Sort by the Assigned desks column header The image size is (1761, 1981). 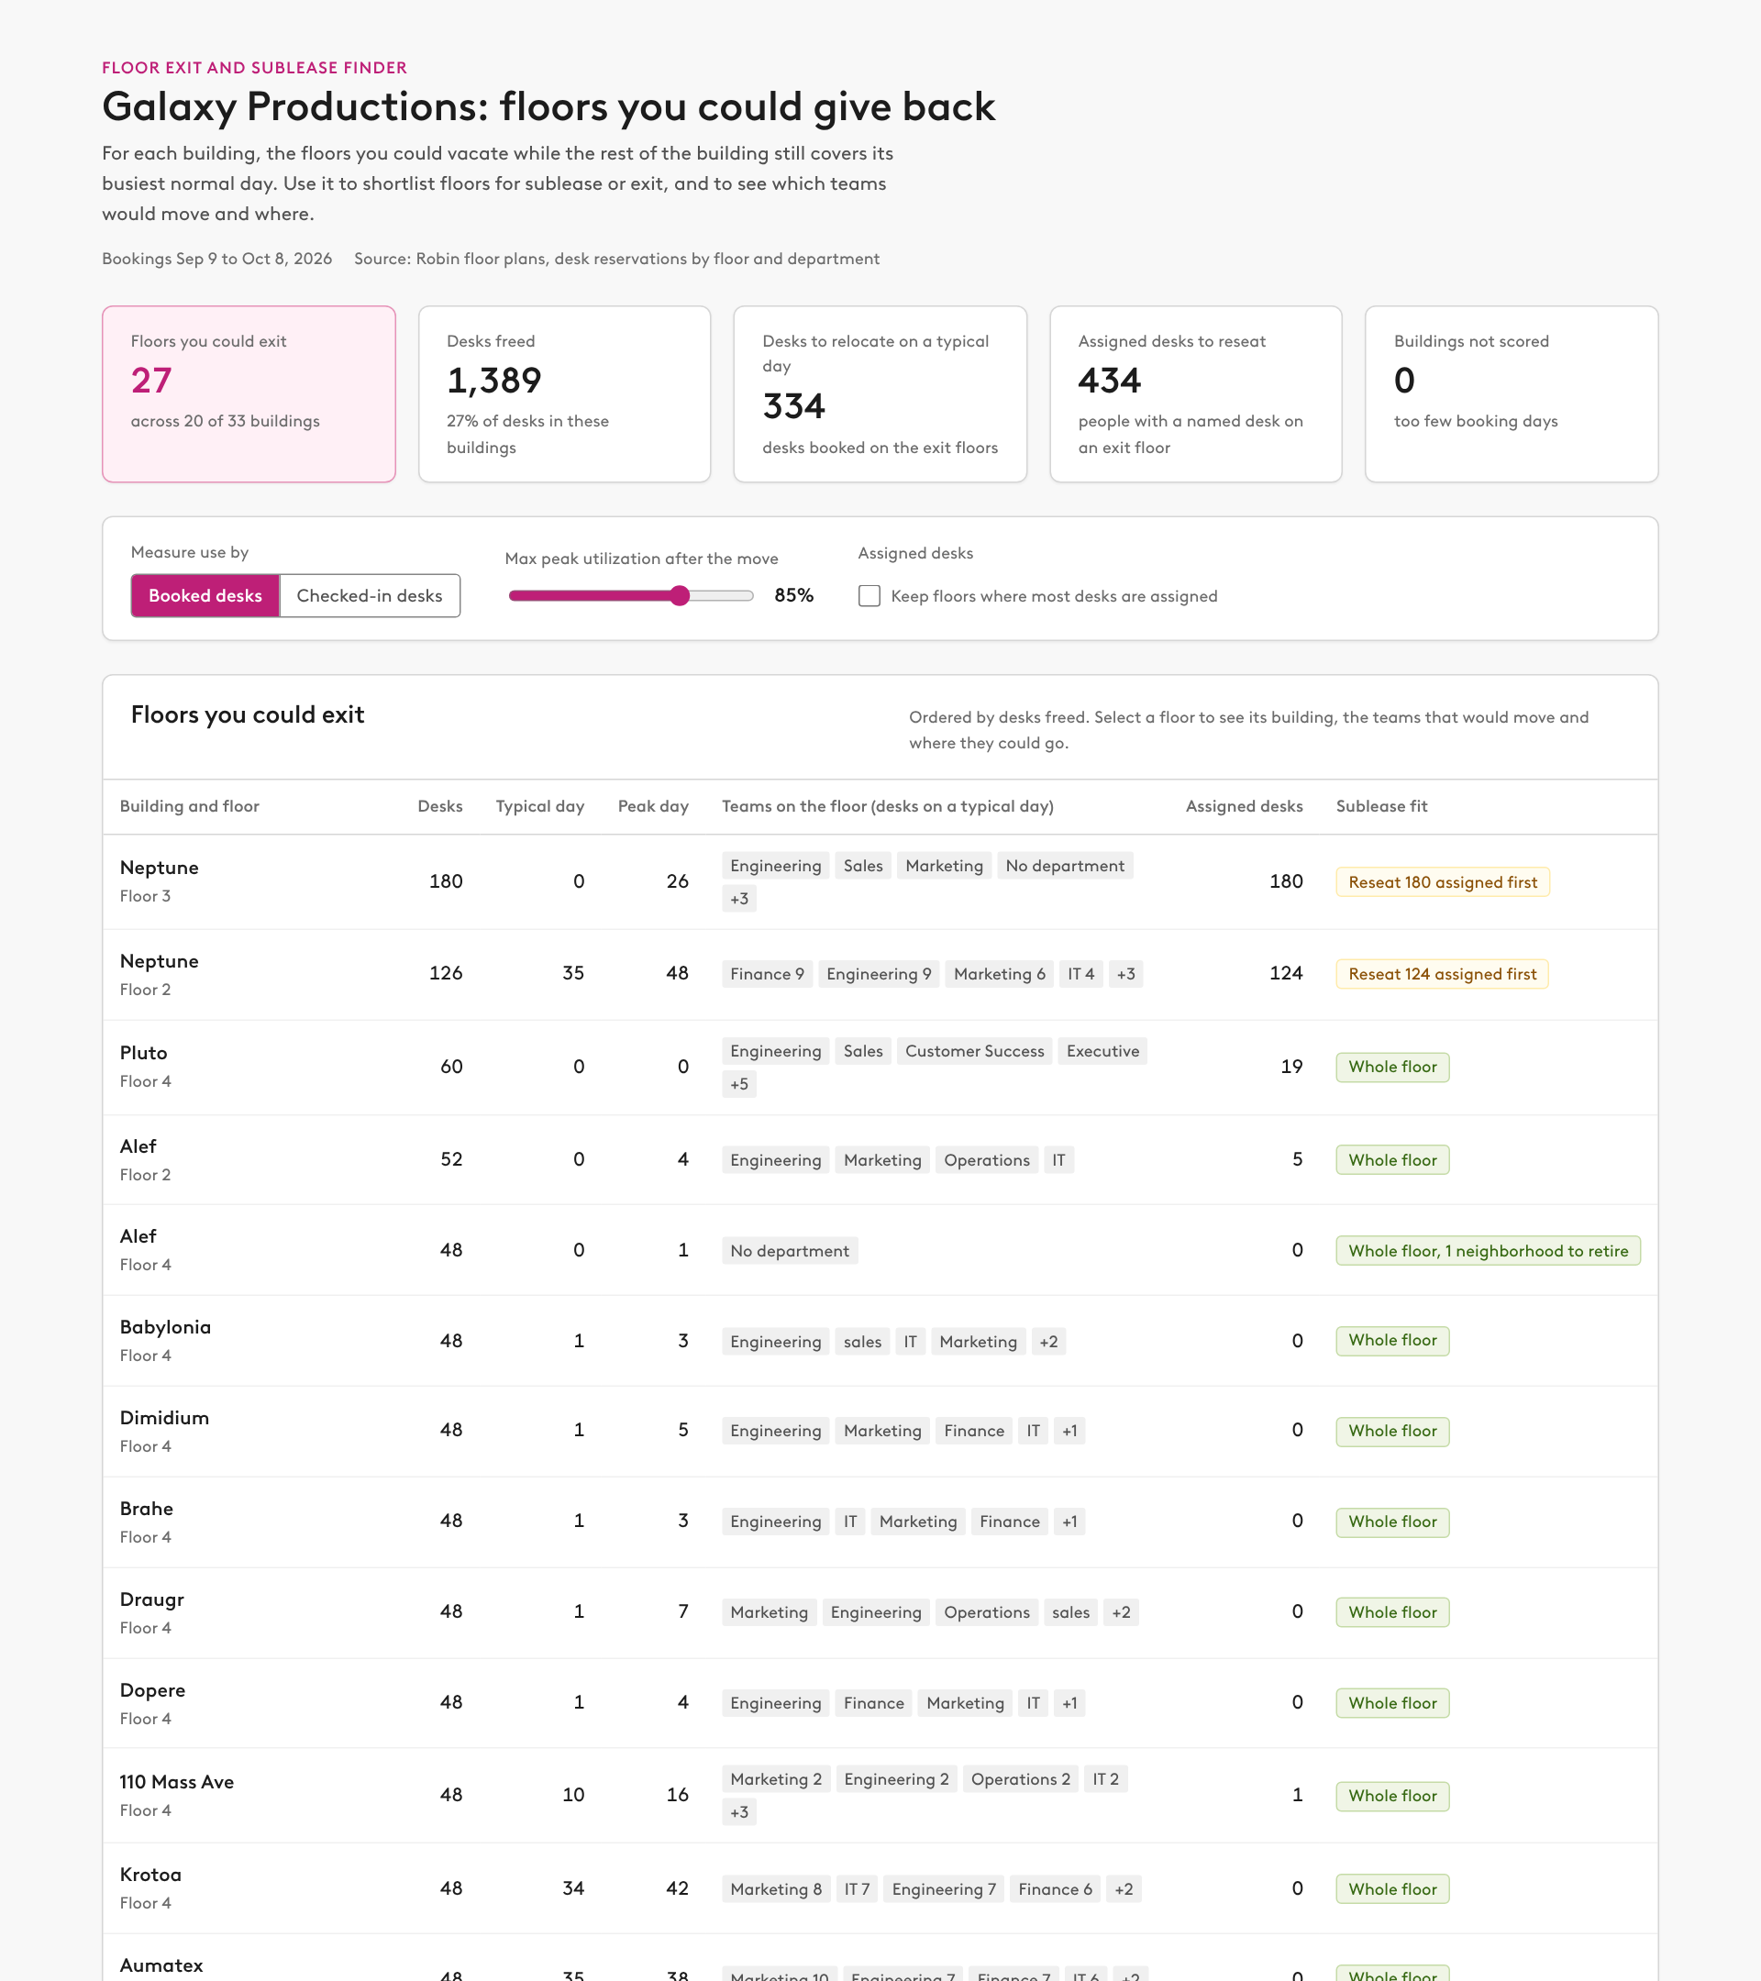tap(1244, 805)
